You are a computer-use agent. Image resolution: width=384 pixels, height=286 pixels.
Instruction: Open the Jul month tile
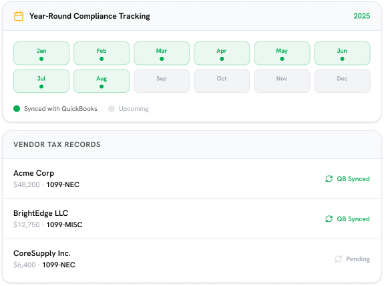[x=41, y=81]
